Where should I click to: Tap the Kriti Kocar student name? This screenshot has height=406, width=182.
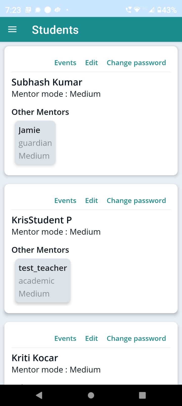35,358
